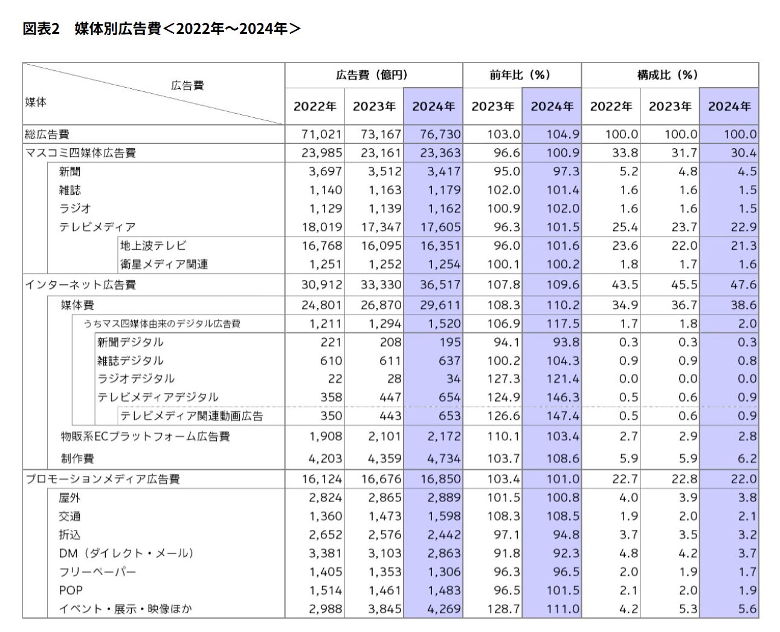Viewport: 780px width, 632px height.
Task: Click the 物販系ECプラットフォーム広告費 label
Action: point(145,437)
